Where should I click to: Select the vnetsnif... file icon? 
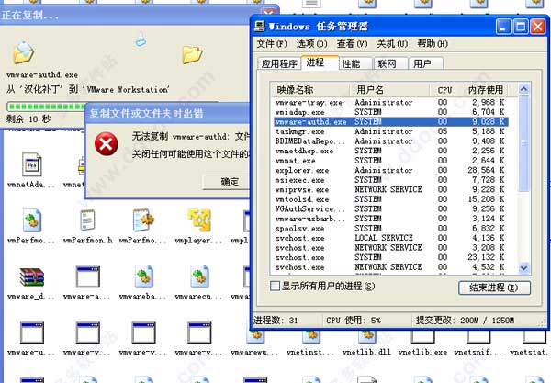point(478,337)
